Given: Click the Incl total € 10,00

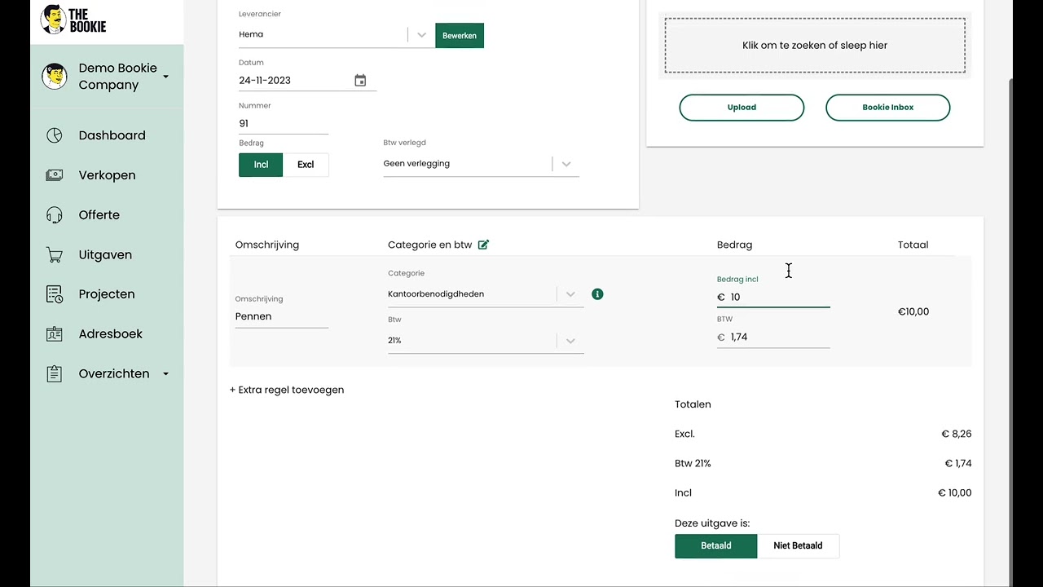Looking at the screenshot, I should [x=955, y=493].
